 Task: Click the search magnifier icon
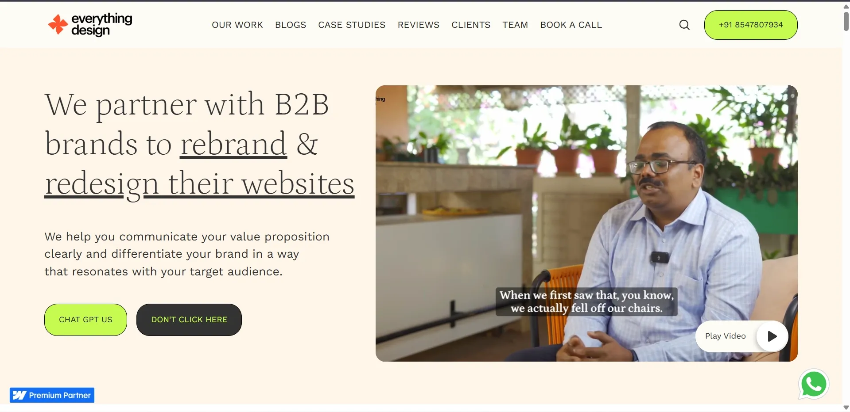684,25
